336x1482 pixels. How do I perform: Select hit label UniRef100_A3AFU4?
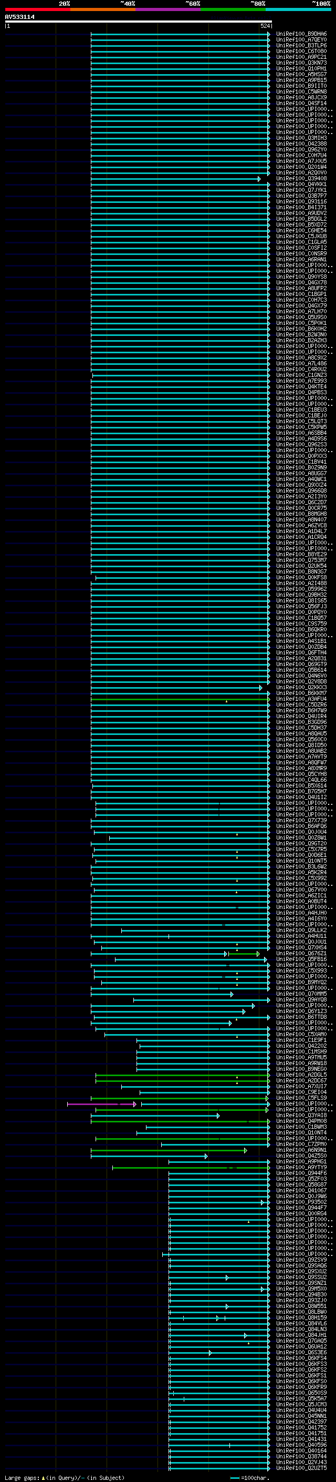(x=301, y=699)
